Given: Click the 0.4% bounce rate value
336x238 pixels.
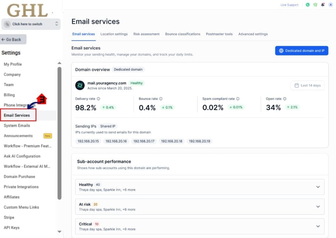Looking at the screenshot, I should 147,108.
